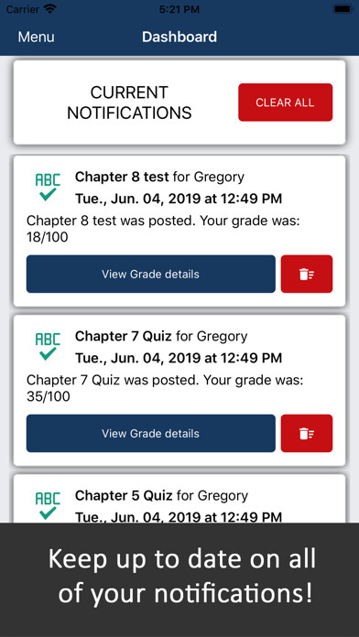Click the ABC grade icon for Chapter 8 test
This screenshot has height=637, width=359.
48,188
